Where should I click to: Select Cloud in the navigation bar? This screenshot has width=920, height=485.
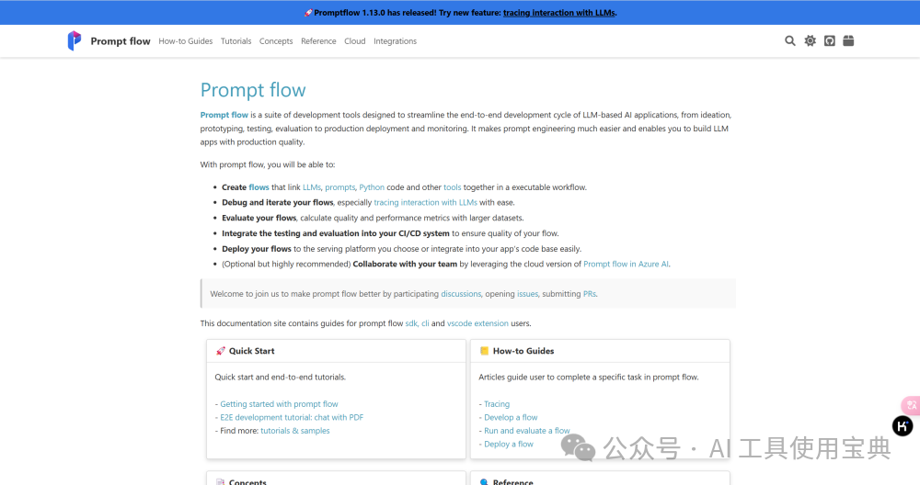coord(355,41)
